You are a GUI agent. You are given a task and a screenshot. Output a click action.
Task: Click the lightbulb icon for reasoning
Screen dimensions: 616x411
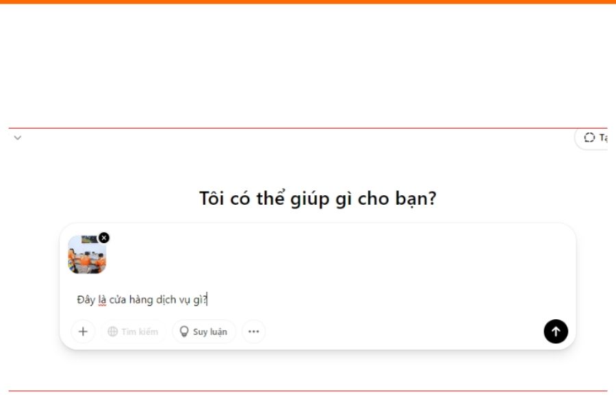point(184,332)
